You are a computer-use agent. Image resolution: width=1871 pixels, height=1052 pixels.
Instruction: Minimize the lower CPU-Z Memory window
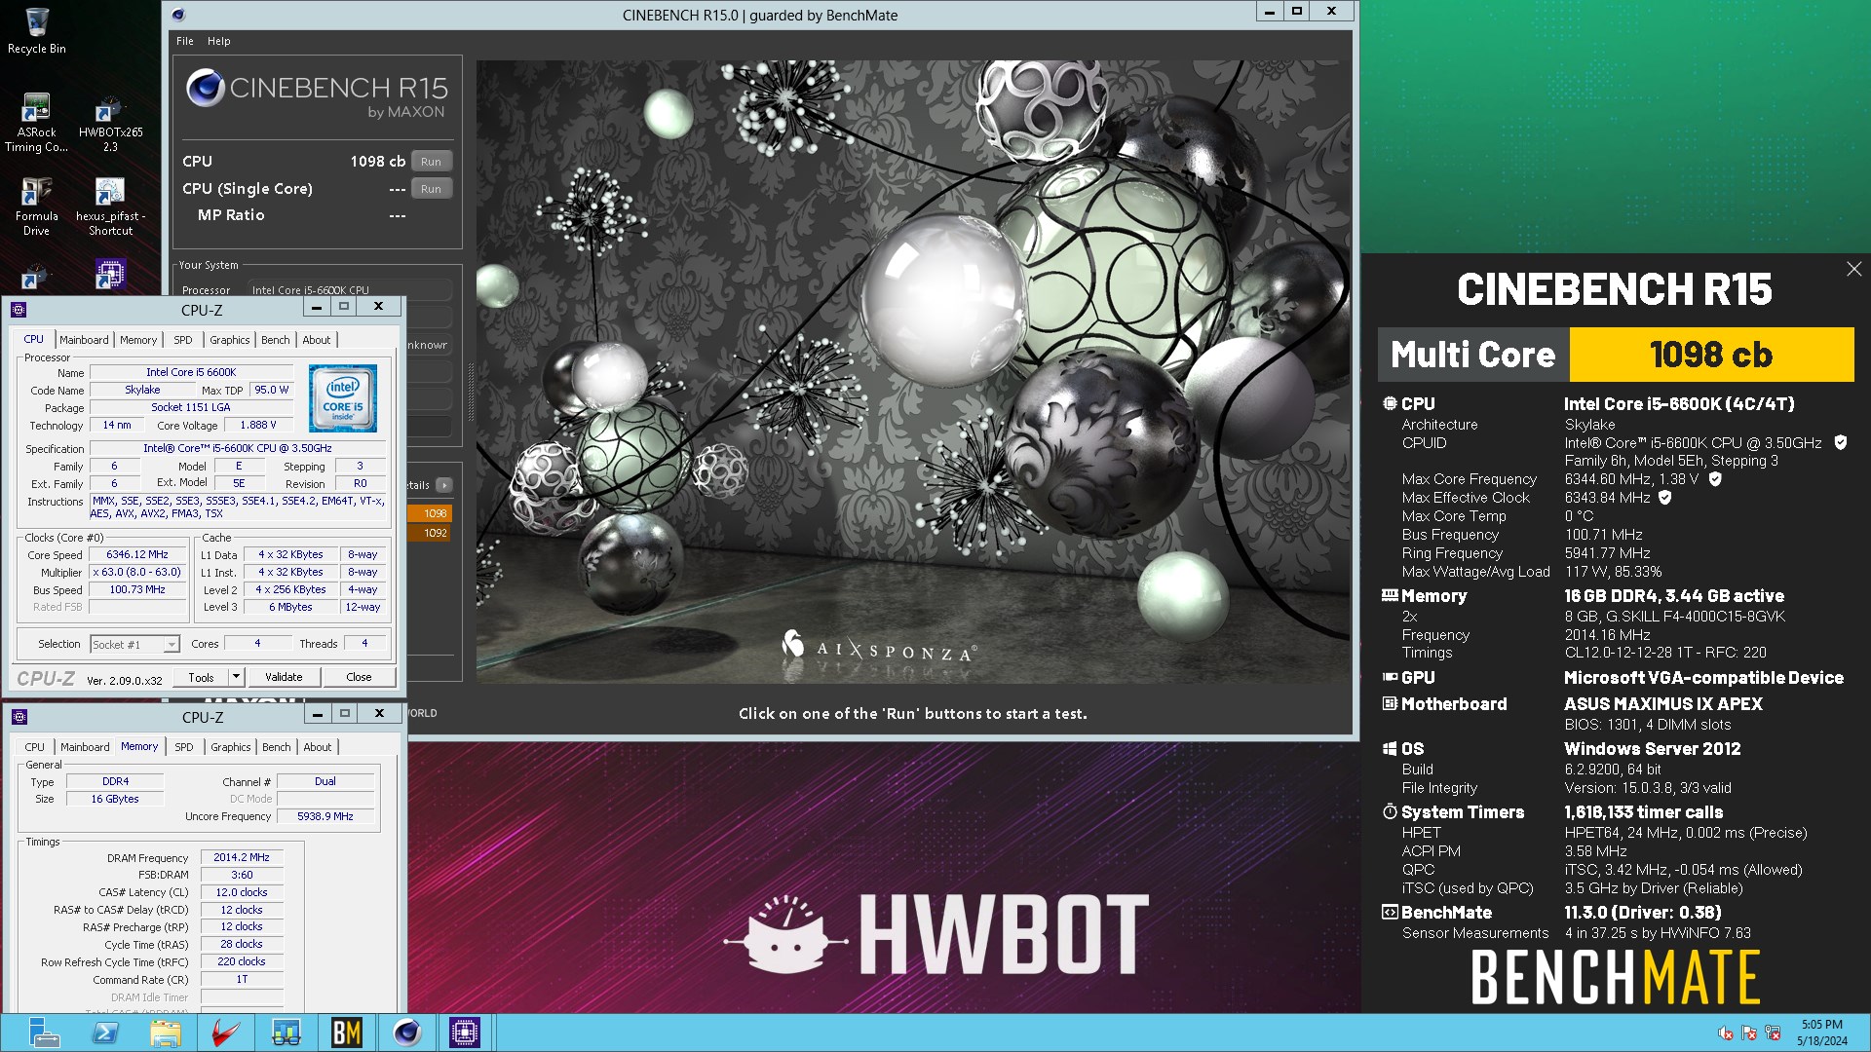[318, 715]
